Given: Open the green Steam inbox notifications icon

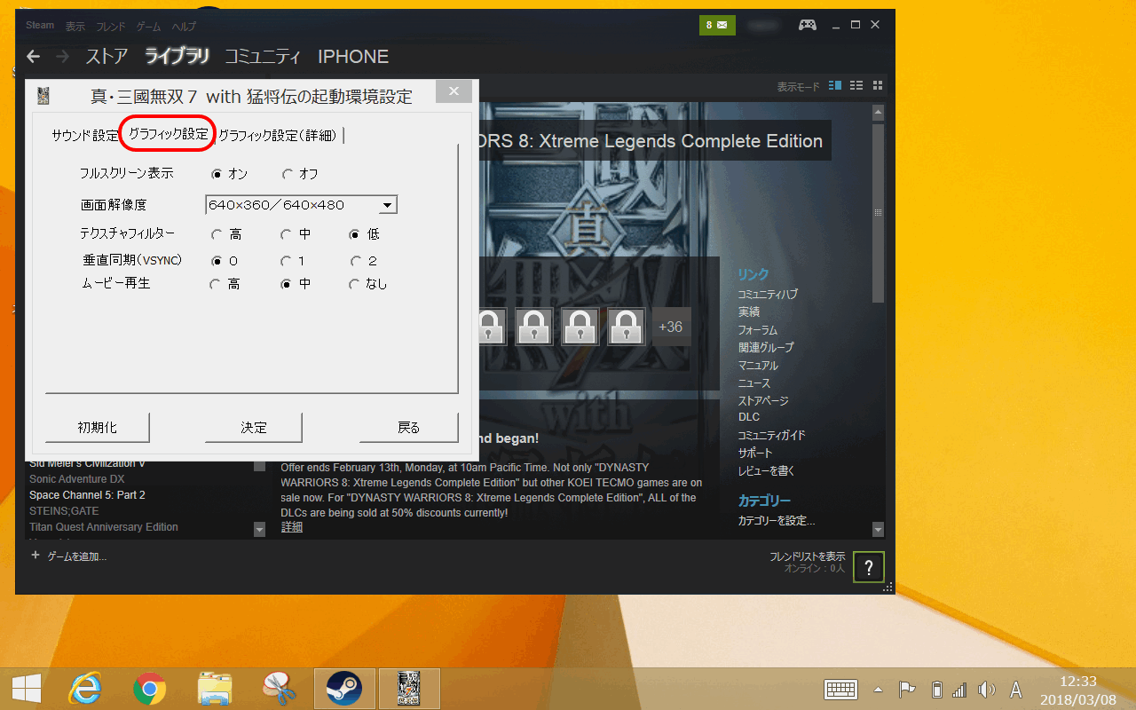Looking at the screenshot, I should click(716, 25).
